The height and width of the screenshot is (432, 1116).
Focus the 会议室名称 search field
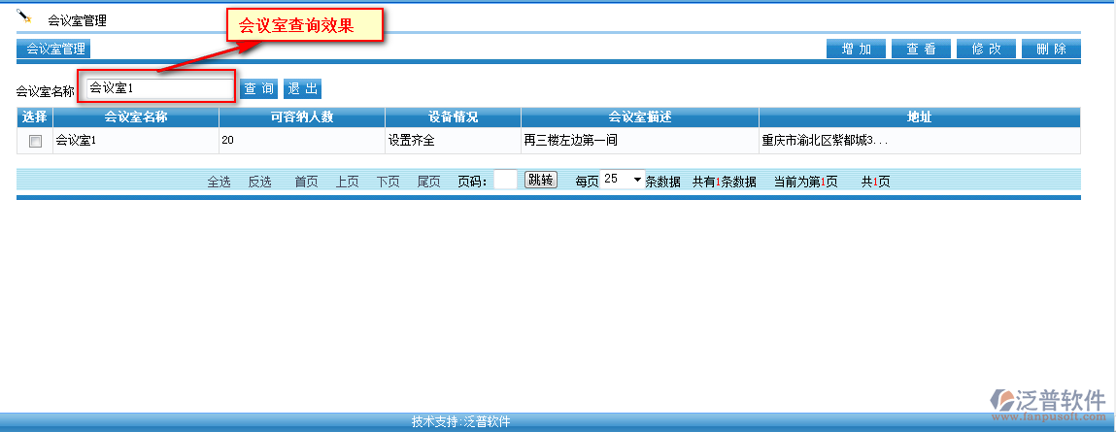point(158,88)
